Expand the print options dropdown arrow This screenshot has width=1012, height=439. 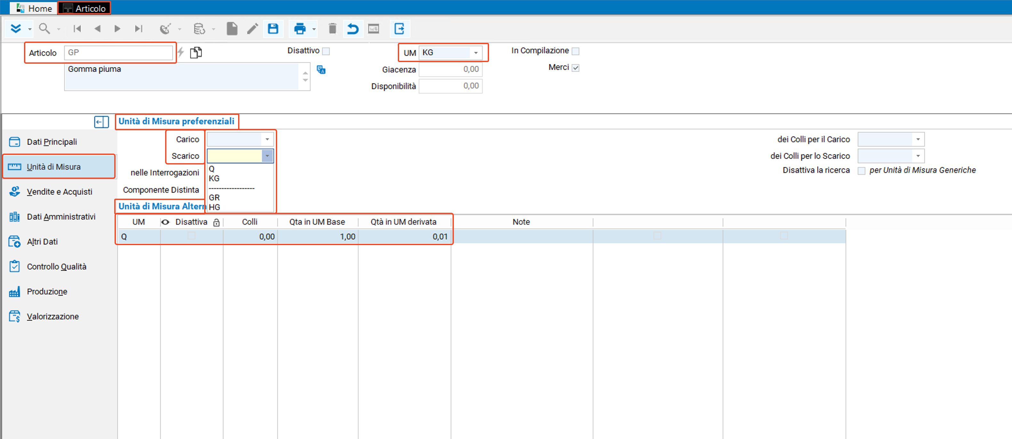pyautogui.click(x=314, y=29)
